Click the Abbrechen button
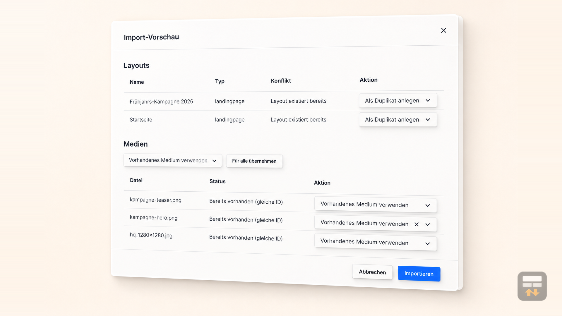Image resolution: width=562 pixels, height=316 pixels. click(372, 272)
